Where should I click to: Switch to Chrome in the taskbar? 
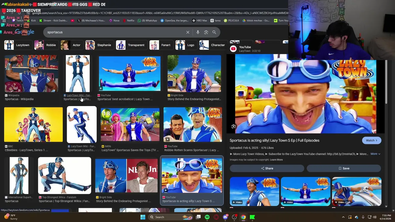tap(243, 217)
